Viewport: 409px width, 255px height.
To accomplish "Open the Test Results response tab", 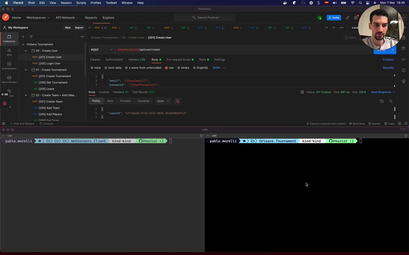I will 143,92.
